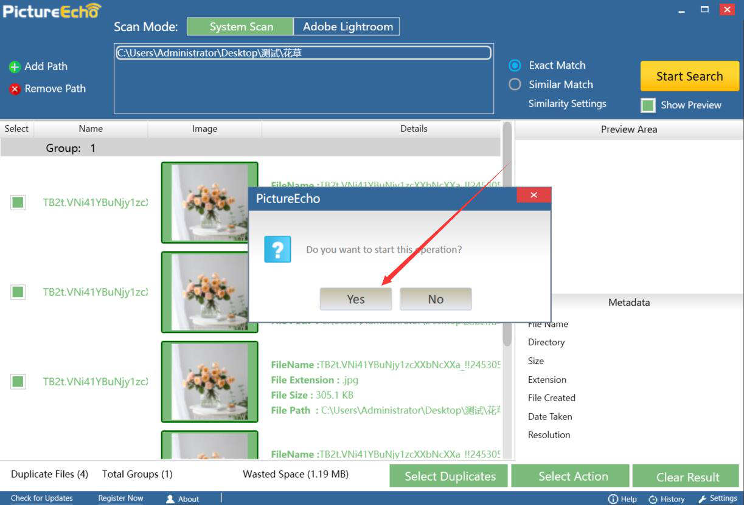Viewport: 744px width, 505px height.
Task: Select the Similar Match radio button
Action: point(515,84)
